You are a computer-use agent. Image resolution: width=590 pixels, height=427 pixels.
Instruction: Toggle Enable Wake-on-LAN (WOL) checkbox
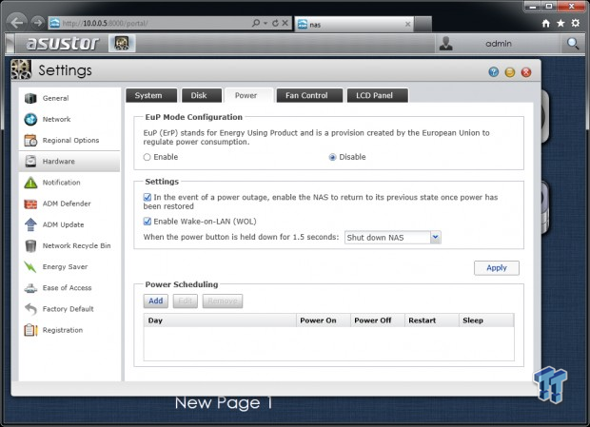[x=147, y=222]
